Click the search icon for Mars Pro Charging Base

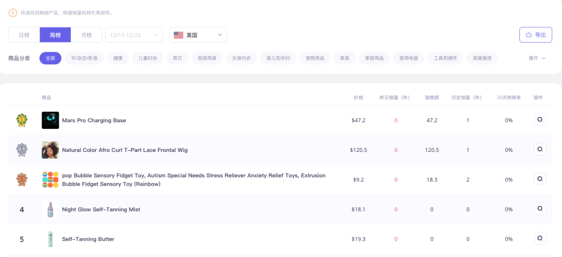(x=540, y=120)
